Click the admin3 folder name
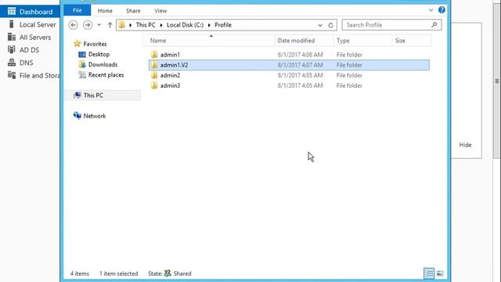Screen dimensions: 501x282 (x=170, y=85)
